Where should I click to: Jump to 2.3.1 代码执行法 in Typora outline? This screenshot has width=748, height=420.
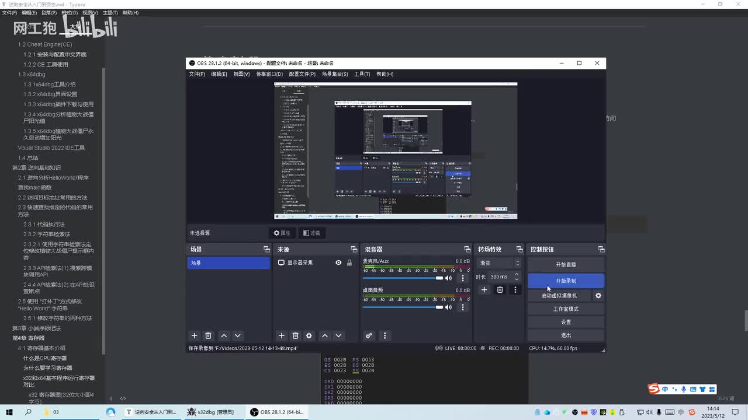point(44,225)
